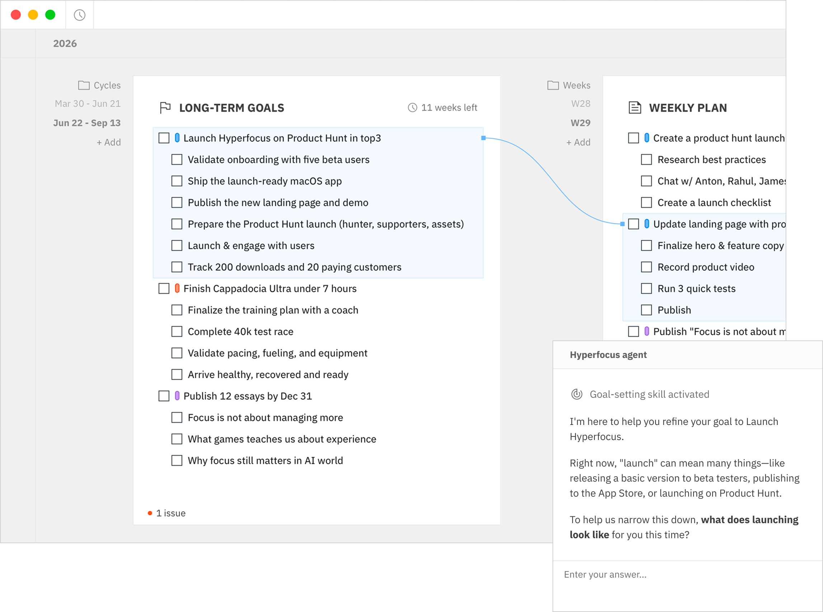Screen dimensions: 823x612
Task: Check Update landing page with pro task
Action: tap(634, 224)
